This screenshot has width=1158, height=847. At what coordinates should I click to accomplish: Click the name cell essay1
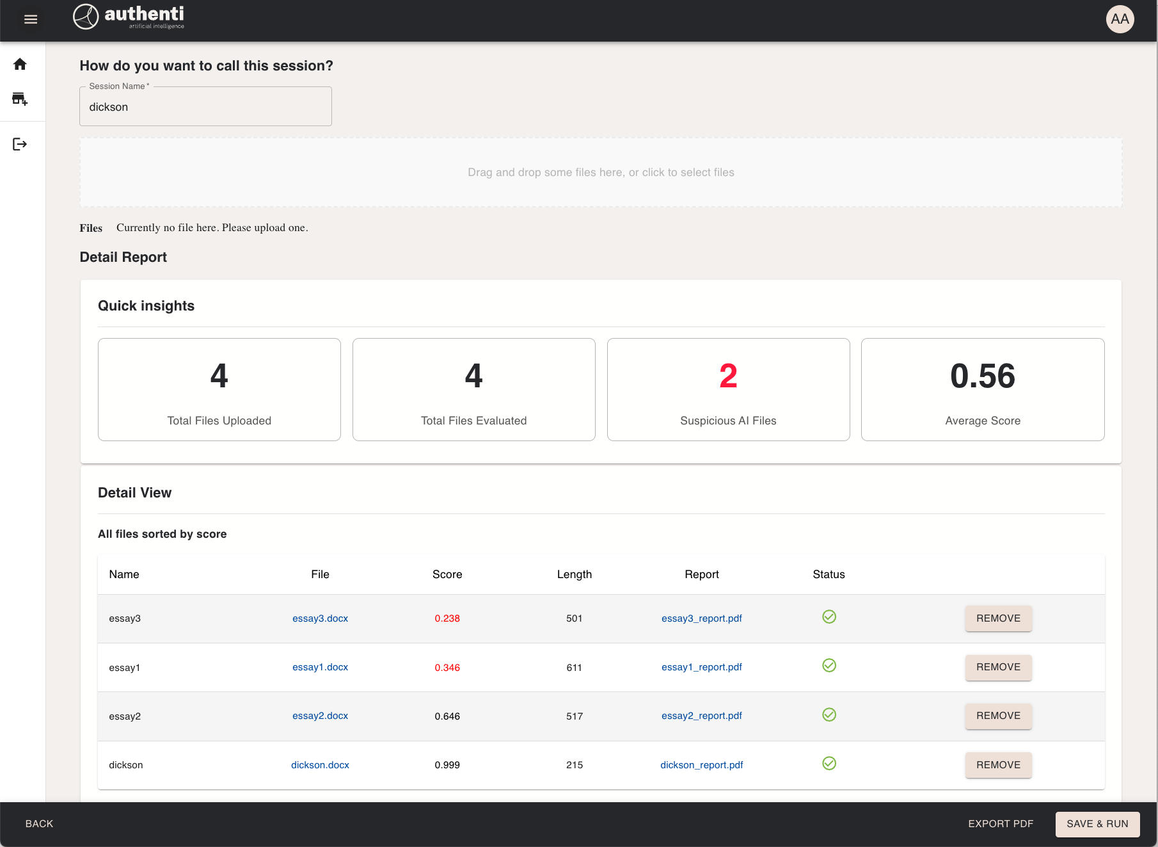coord(125,668)
